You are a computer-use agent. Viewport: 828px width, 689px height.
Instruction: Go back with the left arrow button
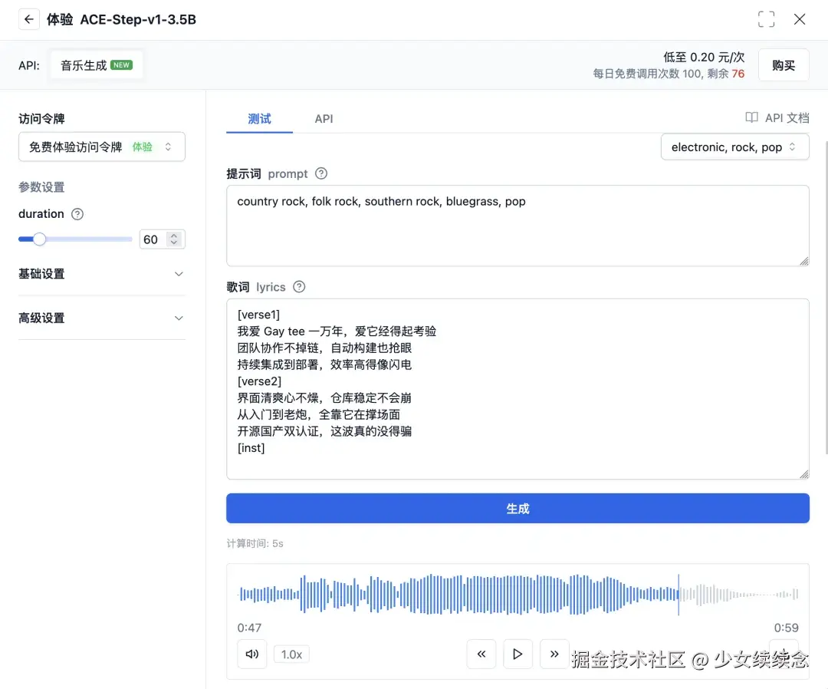28,19
